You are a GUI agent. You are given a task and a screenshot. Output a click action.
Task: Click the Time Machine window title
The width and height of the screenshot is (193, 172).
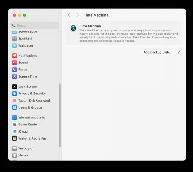point(96,15)
